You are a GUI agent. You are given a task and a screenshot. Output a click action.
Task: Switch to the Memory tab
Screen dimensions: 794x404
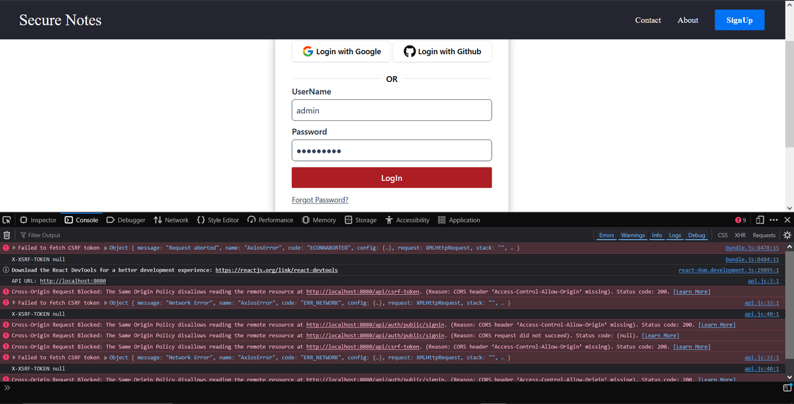(x=319, y=220)
